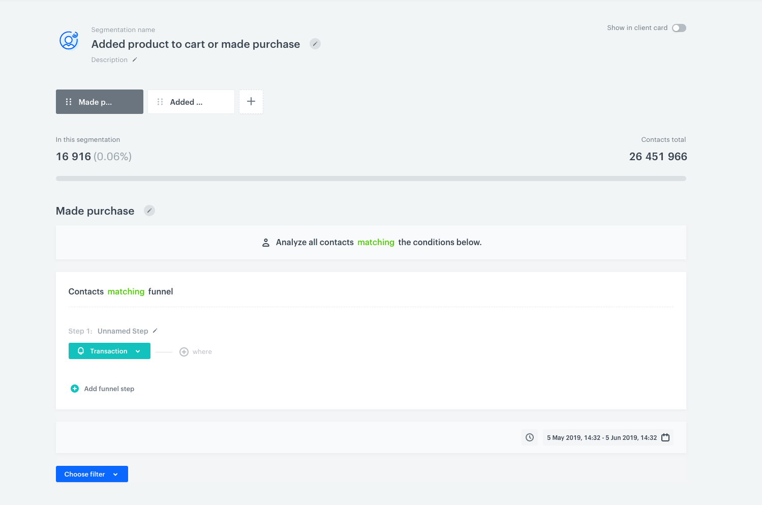Screen dimensions: 762x505
Task: Switch to the Made p... segment tab
Action: (x=99, y=101)
